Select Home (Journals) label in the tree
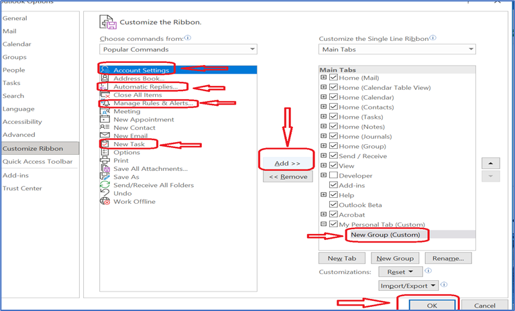 pos(365,136)
